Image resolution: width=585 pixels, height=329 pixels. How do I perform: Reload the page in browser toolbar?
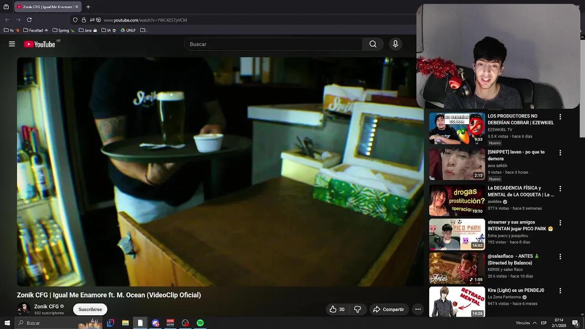[29, 20]
